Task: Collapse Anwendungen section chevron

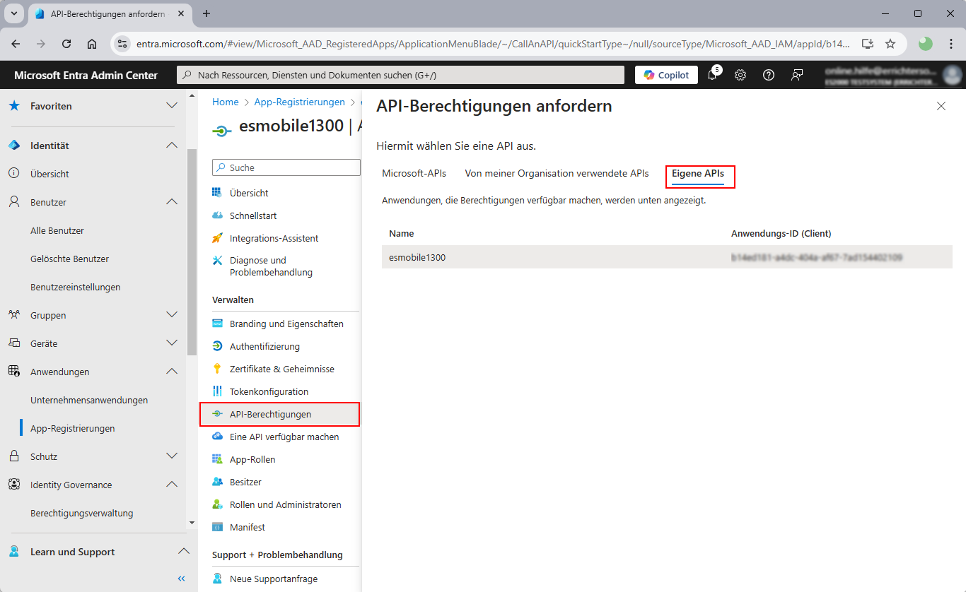Action: tap(172, 372)
